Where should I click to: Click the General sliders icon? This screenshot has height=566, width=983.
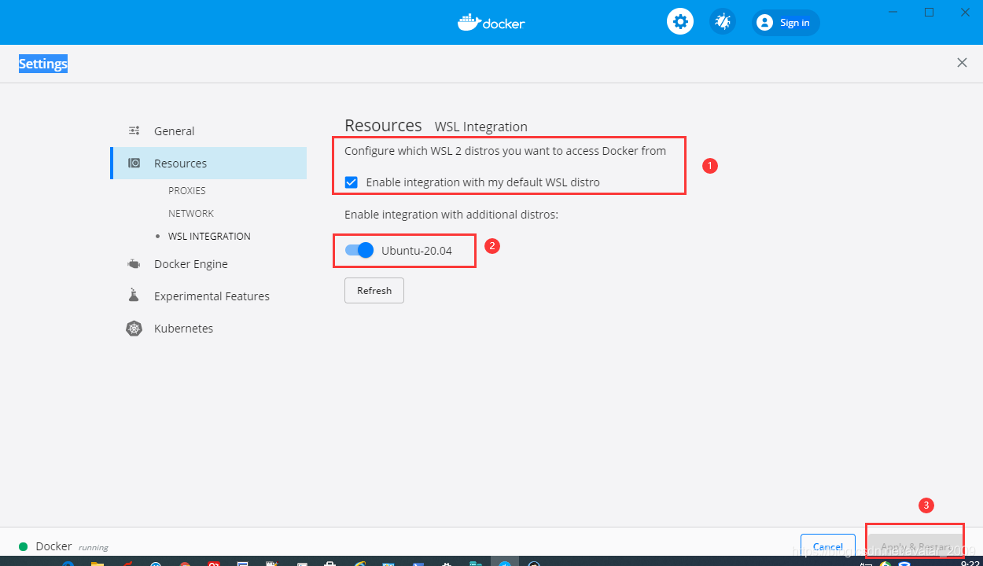pyautogui.click(x=134, y=131)
